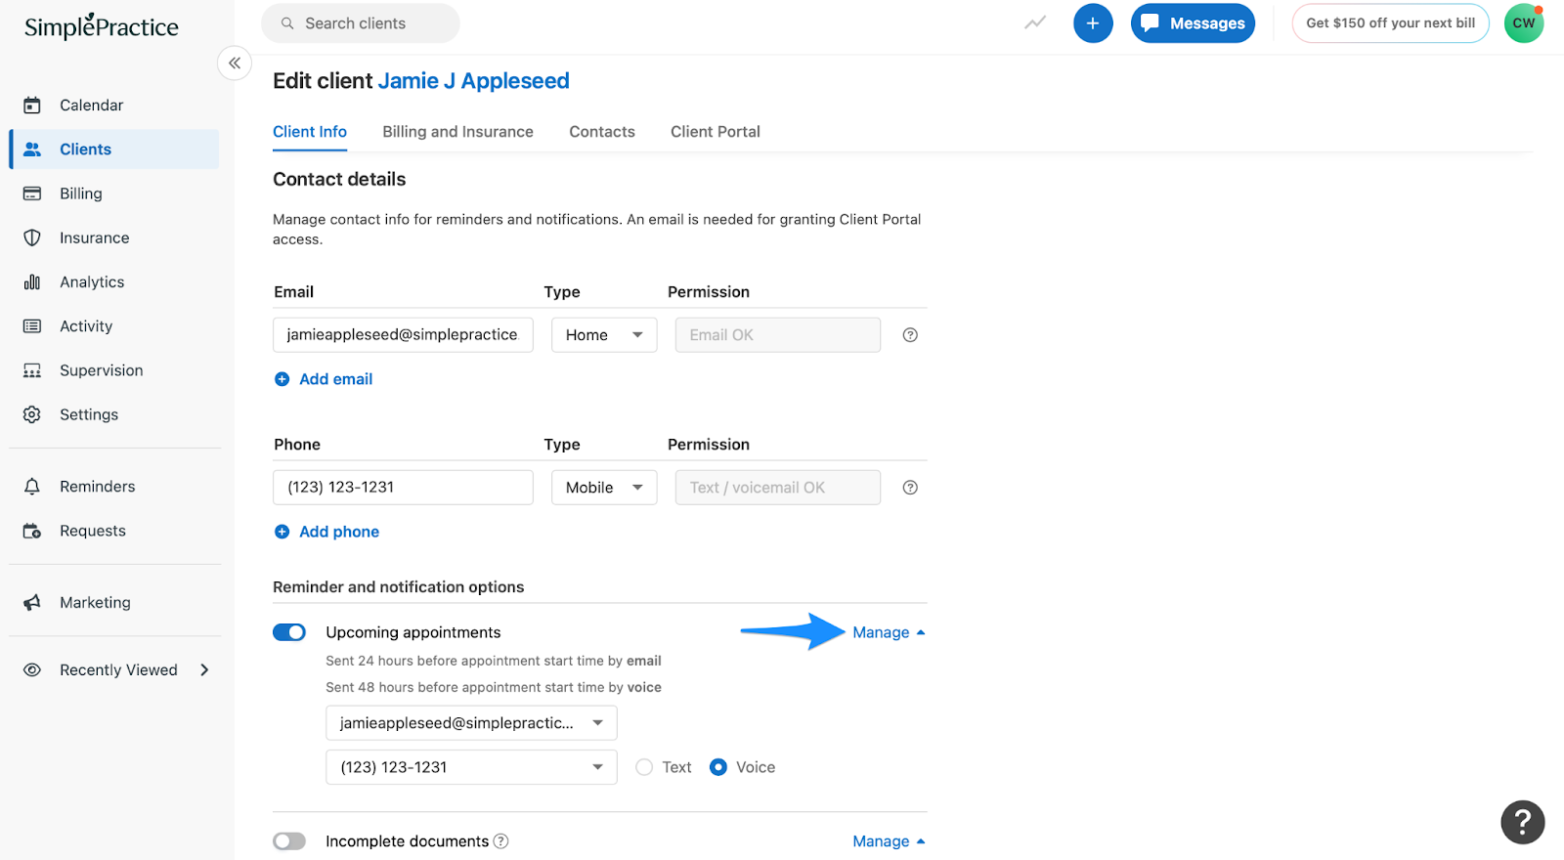
Task: Expand the Recently Viewed chevron
Action: (204, 669)
